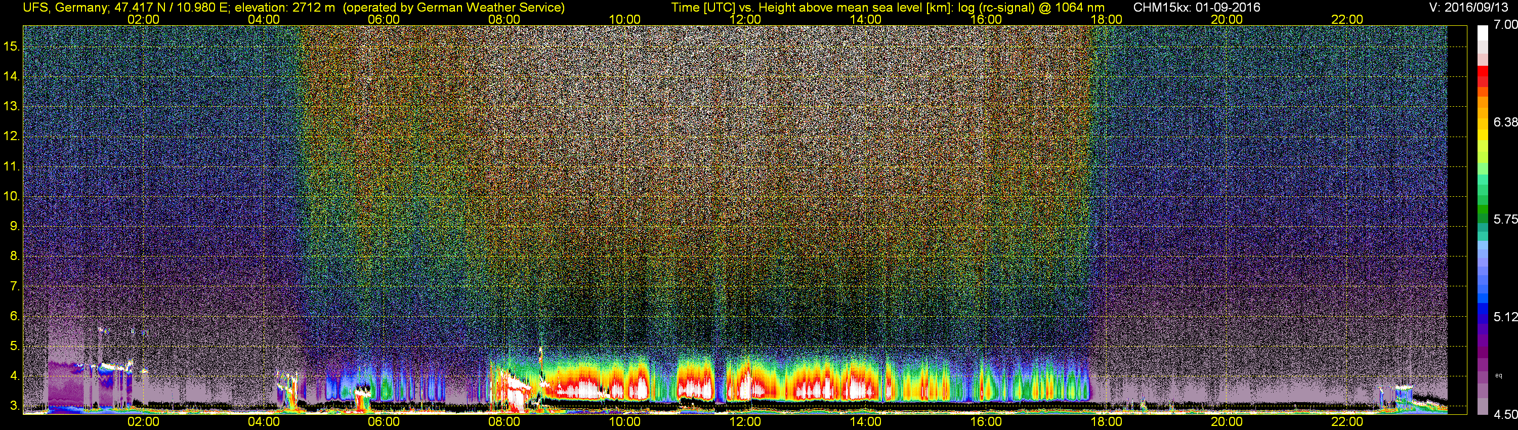The width and height of the screenshot is (1518, 430).
Task: Click the 14:00 label on the bottom time axis
Action: [866, 422]
